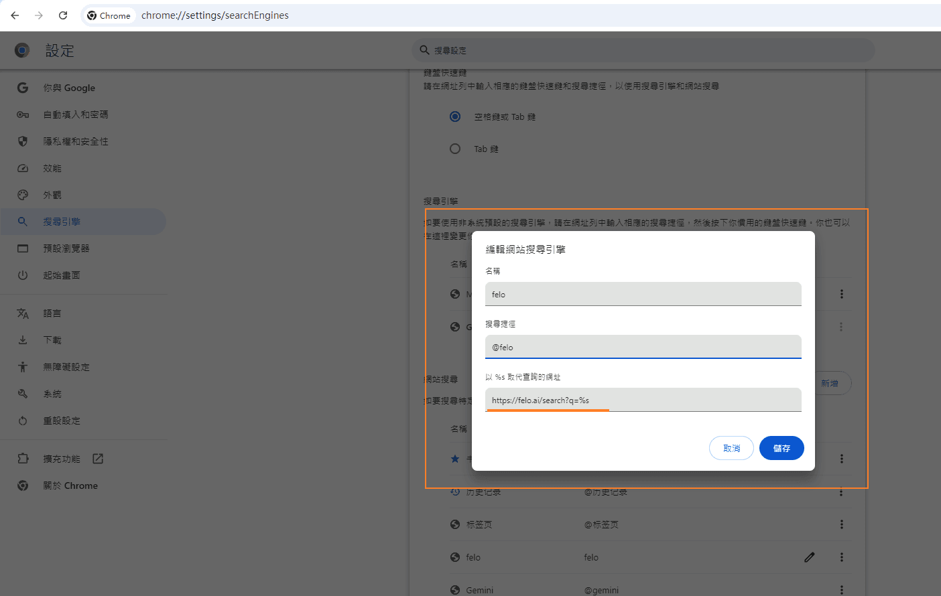This screenshot has width=941, height=596.
Task: Click the globe icon on felo row
Action: tap(455, 557)
